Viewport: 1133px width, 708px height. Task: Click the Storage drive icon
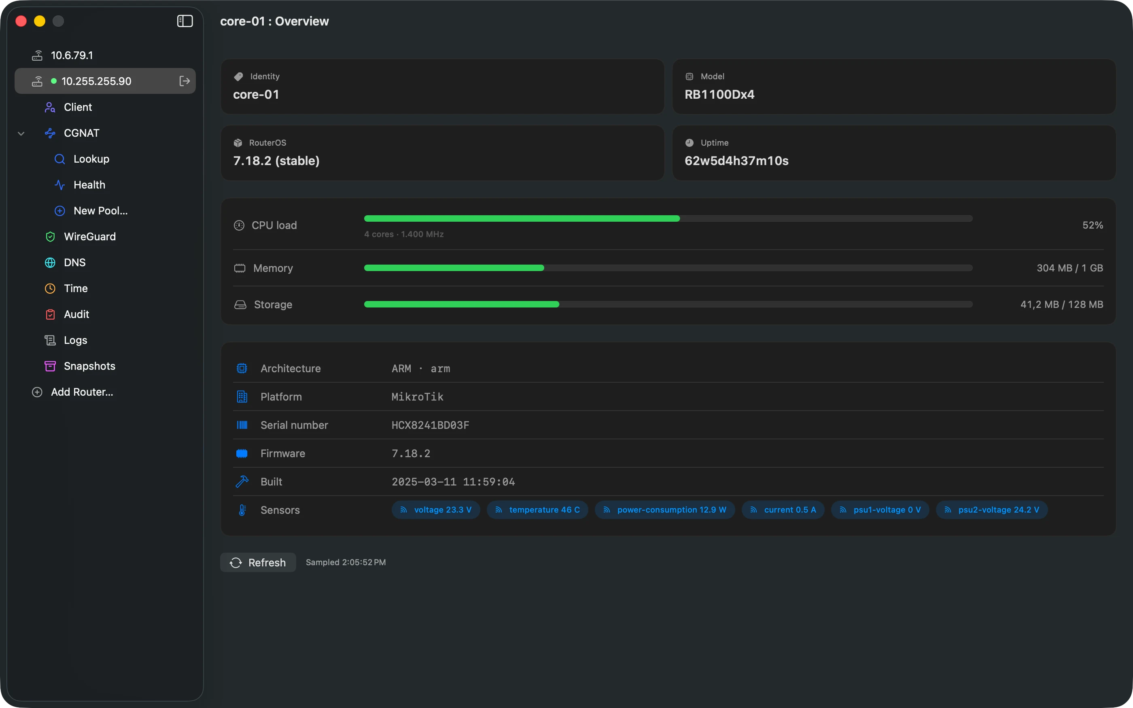point(240,305)
